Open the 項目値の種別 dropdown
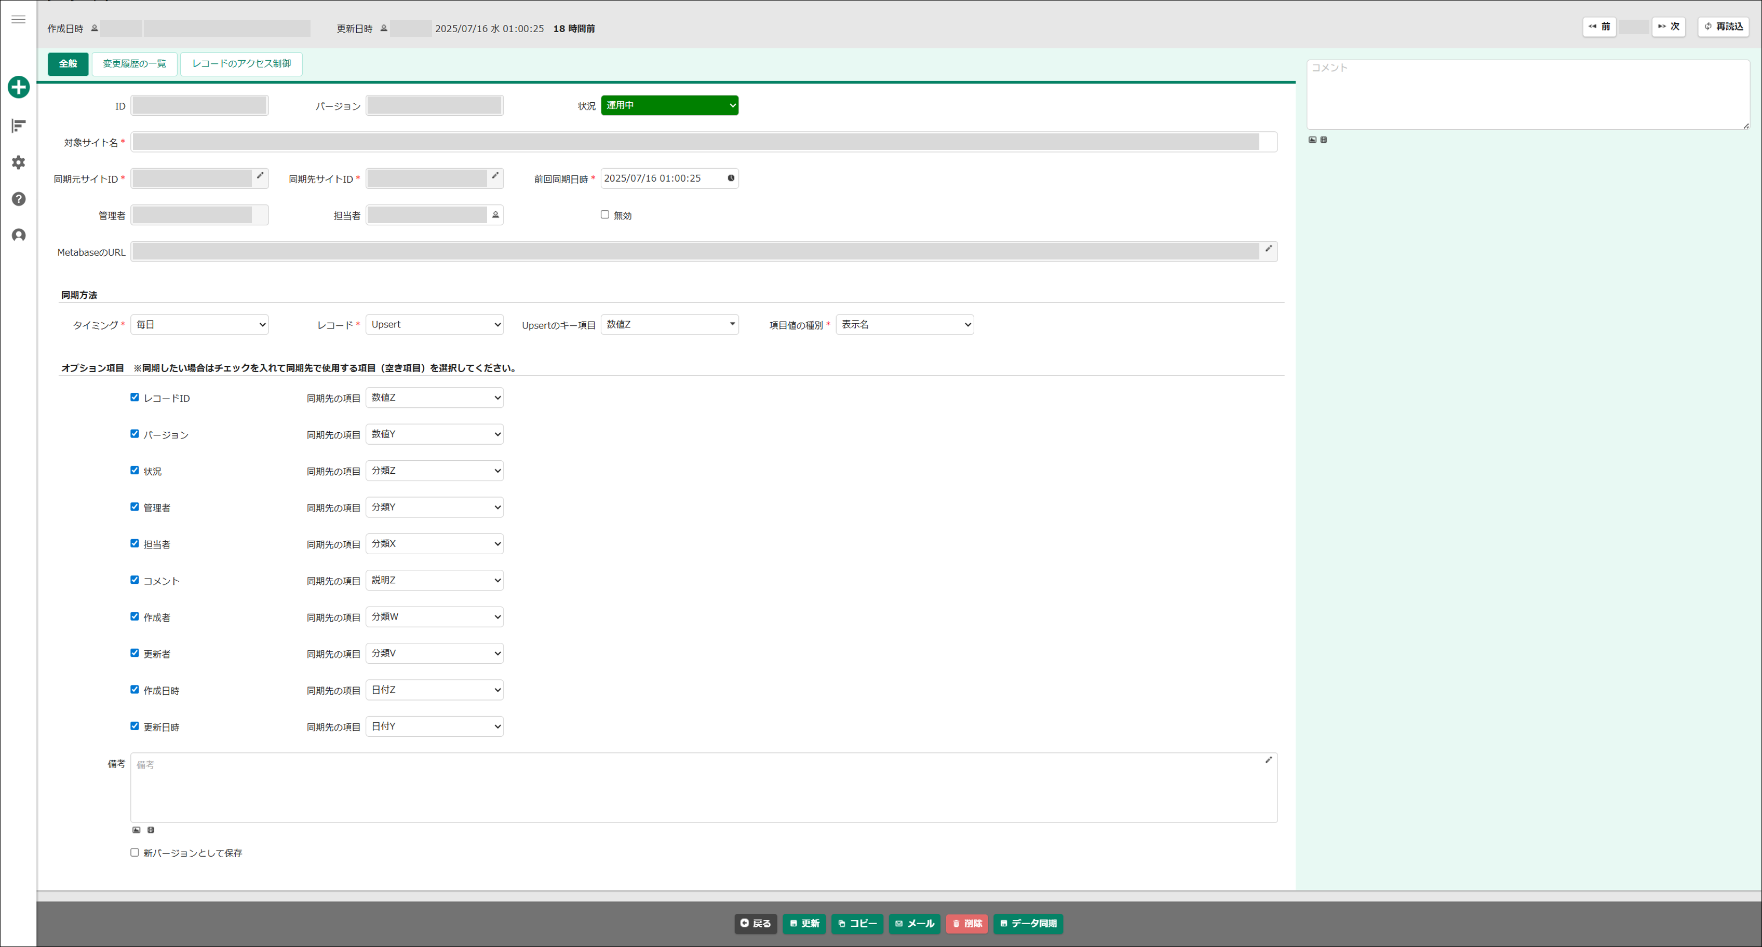This screenshot has width=1762, height=947. (x=904, y=324)
